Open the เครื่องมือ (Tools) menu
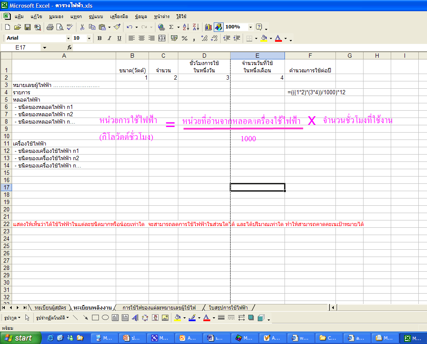 [119, 16]
